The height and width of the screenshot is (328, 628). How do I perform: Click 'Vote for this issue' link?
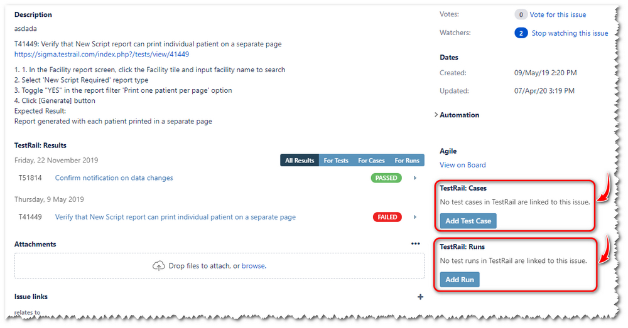point(558,15)
